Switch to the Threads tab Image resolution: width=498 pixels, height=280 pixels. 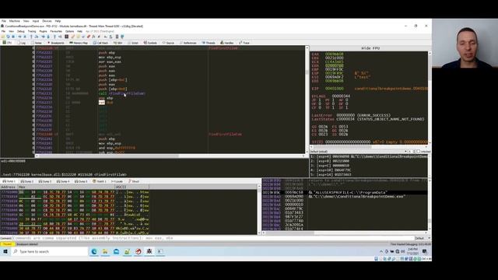(x=209, y=43)
